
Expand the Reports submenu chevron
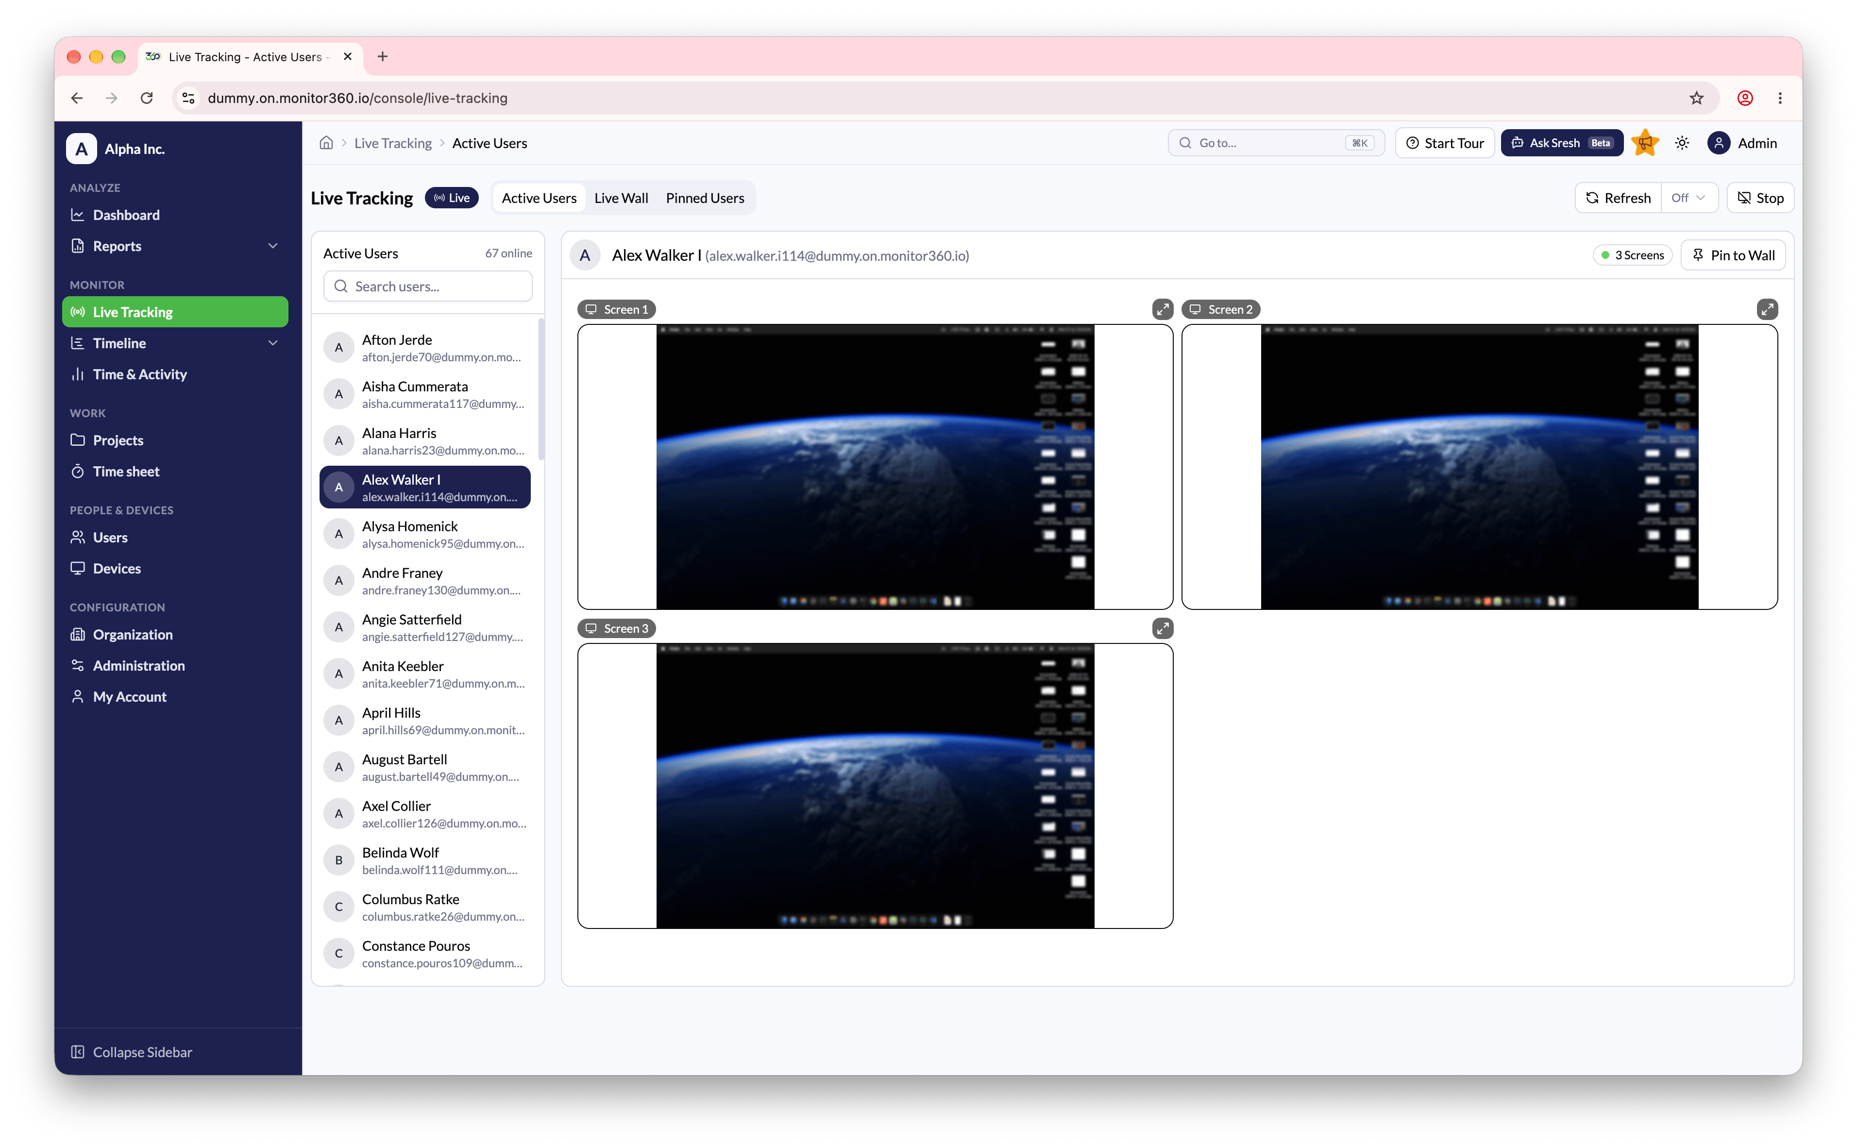273,246
